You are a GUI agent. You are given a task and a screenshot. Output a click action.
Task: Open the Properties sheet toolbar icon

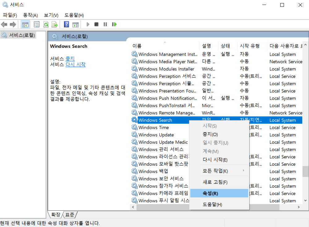[37, 24]
